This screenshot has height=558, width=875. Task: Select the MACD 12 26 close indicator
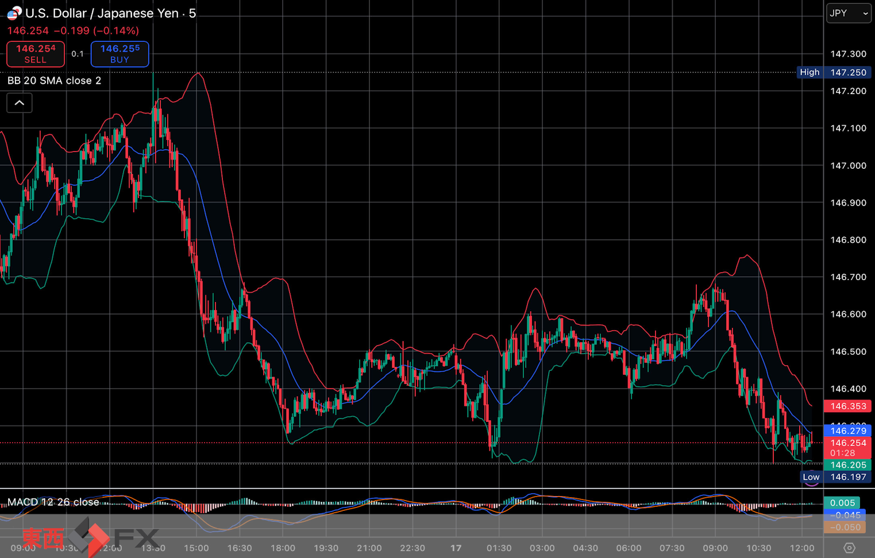pyautogui.click(x=53, y=502)
